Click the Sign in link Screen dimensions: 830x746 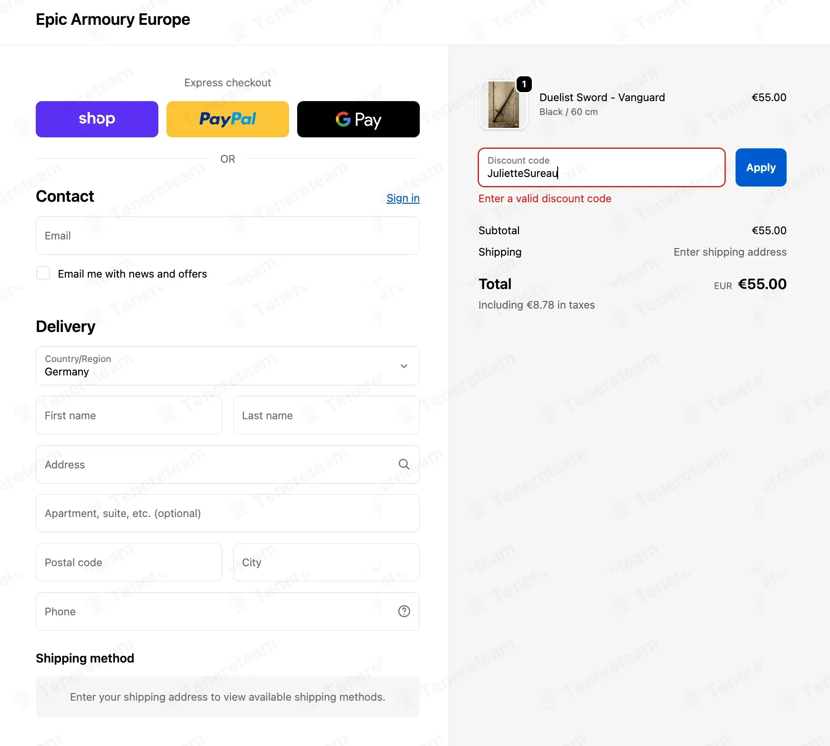[403, 198]
